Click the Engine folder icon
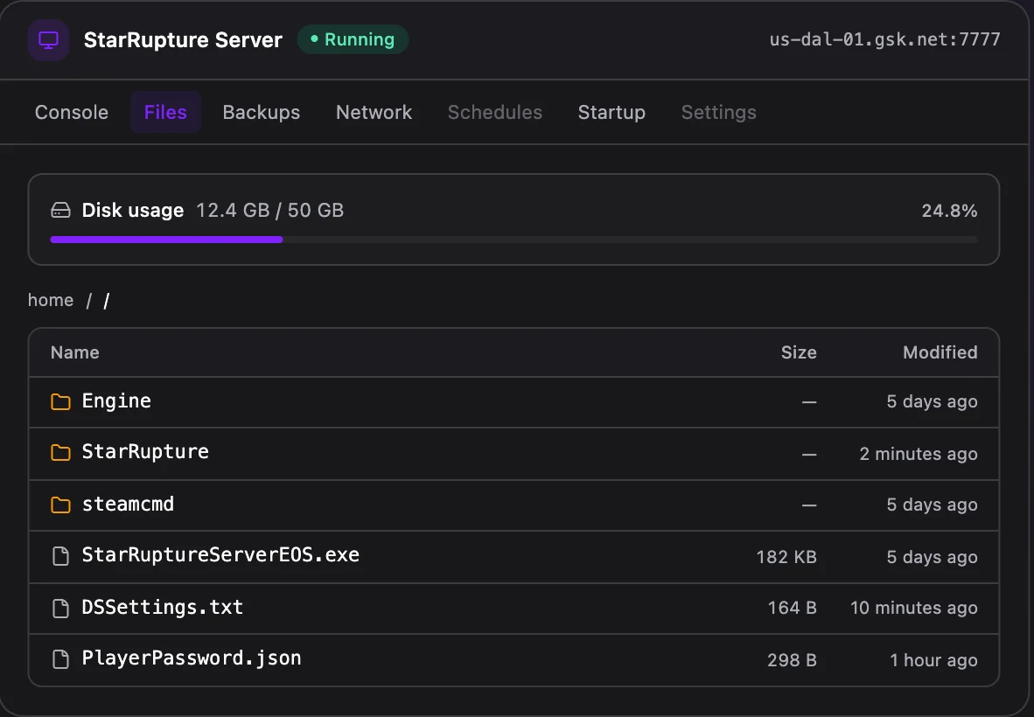The width and height of the screenshot is (1034, 717). (x=60, y=401)
